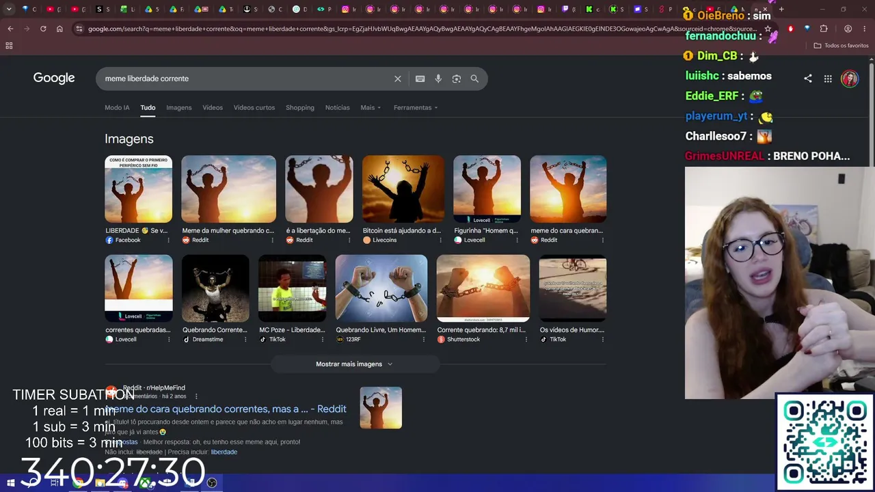Screen dimensions: 875x492
Task: Open the Reddit result about quebrando correntes
Action: click(x=226, y=409)
